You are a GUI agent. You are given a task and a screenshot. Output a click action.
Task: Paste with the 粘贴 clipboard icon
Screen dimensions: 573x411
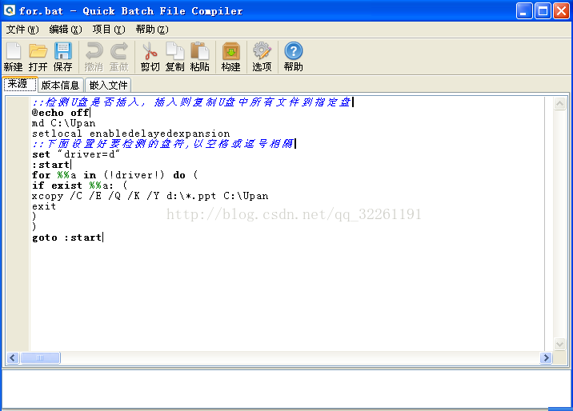click(199, 57)
